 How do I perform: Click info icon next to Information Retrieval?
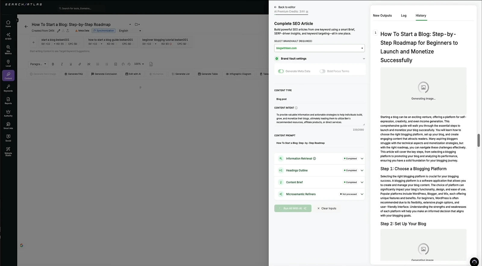315,159
